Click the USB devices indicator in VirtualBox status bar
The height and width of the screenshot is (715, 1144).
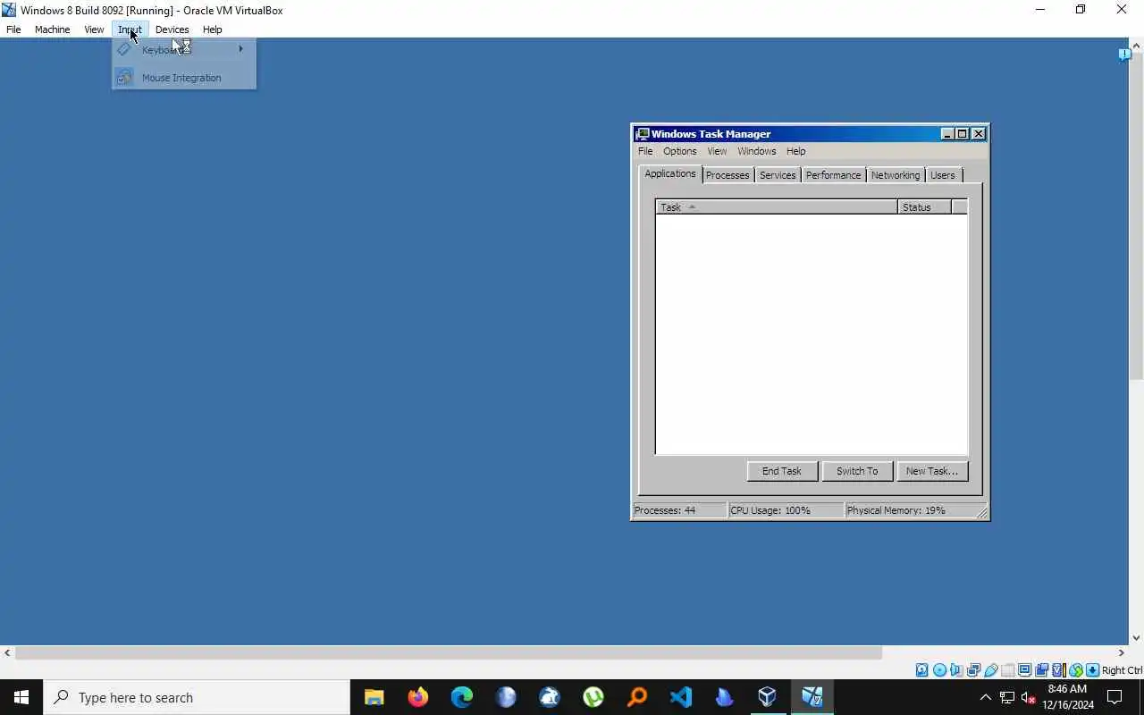[x=990, y=670]
